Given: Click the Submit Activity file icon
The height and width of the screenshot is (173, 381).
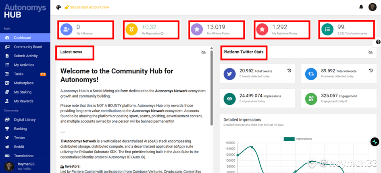Looking at the screenshot, I should coord(7,56).
